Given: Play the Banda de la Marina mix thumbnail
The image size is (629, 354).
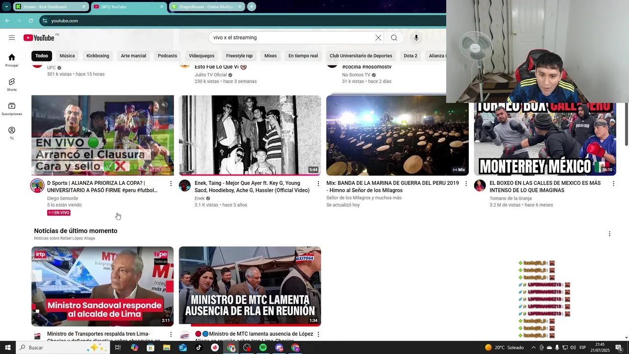Looking at the screenshot, I should coord(398,135).
